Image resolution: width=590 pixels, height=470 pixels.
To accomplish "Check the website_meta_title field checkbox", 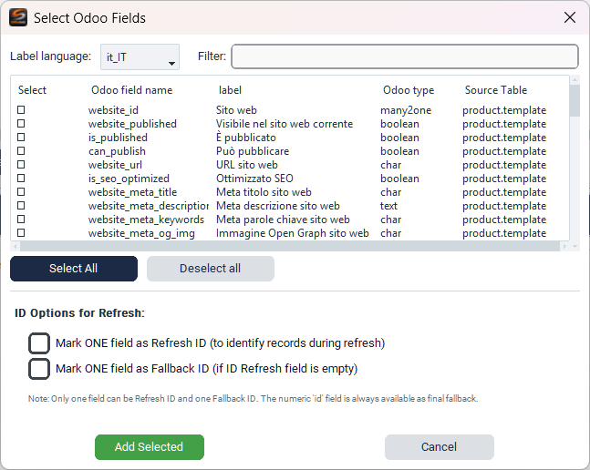I will pos(21,191).
